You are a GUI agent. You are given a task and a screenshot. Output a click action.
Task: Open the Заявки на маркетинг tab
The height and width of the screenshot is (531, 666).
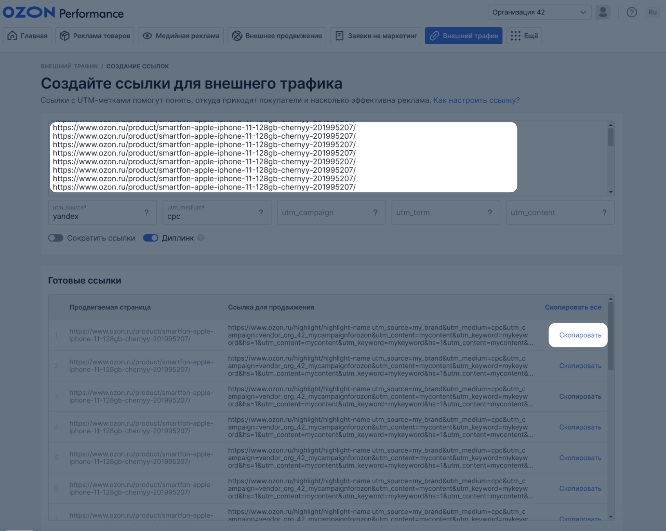click(376, 36)
